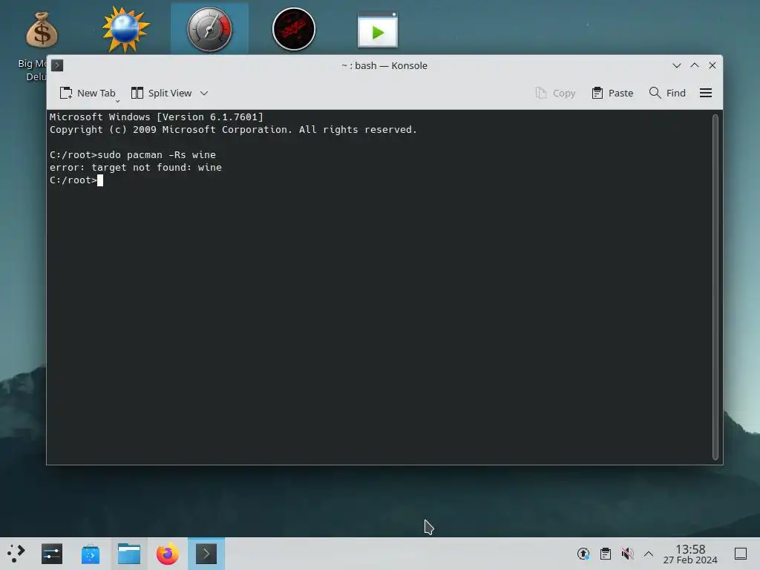Screen dimensions: 760x570
Task: Click the terminal prompt input area
Action: (x=100, y=180)
